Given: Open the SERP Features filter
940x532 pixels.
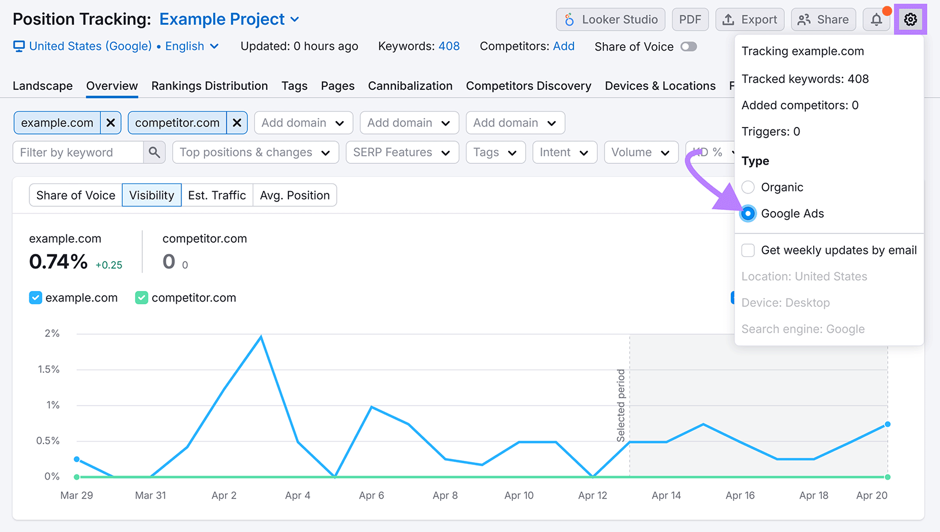Looking at the screenshot, I should (x=402, y=152).
